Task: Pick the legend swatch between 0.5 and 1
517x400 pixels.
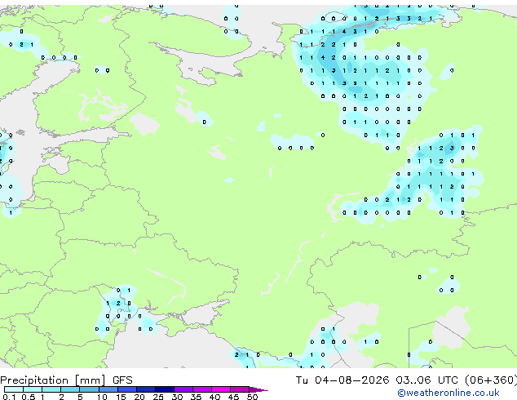Action: coord(33,389)
